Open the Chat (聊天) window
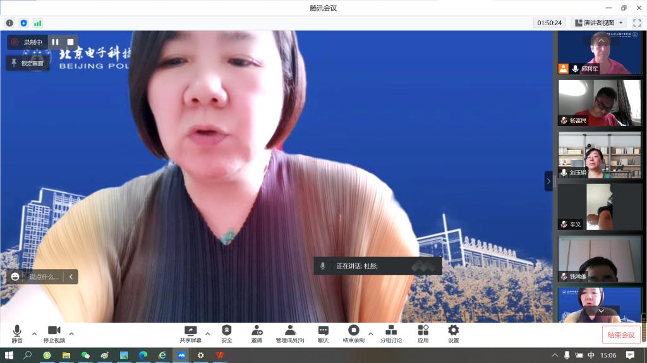647x363 pixels. (323, 331)
